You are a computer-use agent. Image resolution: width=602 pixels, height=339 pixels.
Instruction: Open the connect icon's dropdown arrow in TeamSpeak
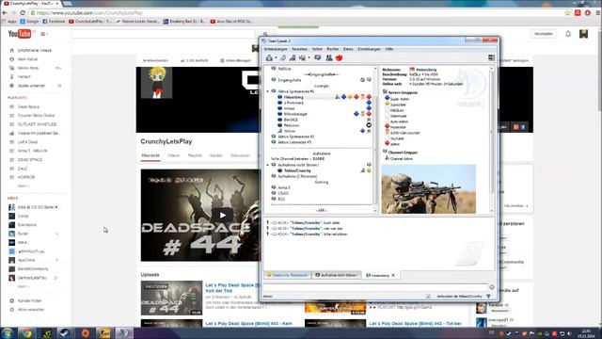pos(276,58)
